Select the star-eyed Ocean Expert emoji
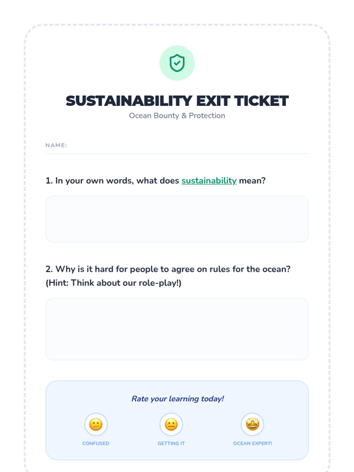Screen dimensions: 354x472 [x=253, y=425]
